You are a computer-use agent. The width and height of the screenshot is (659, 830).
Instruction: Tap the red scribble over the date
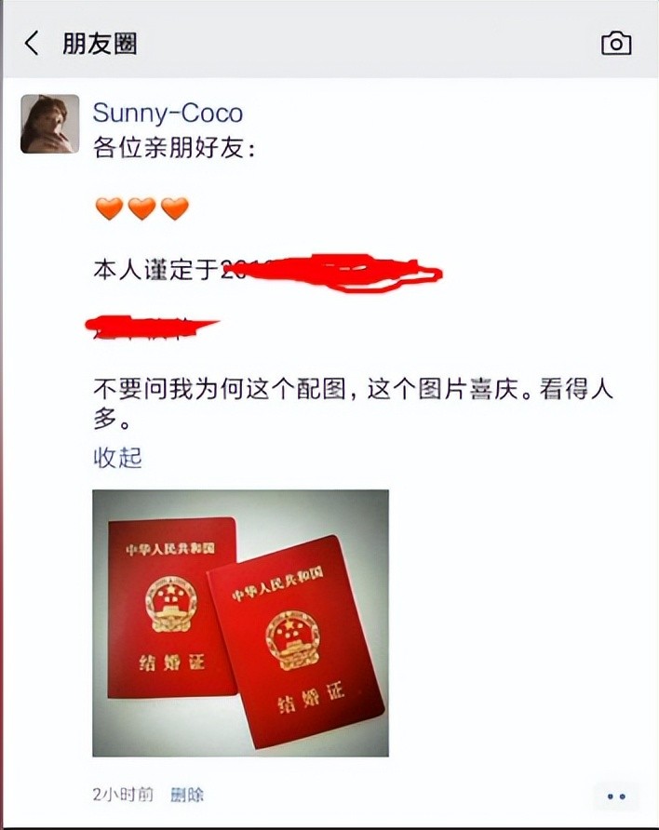coord(330,273)
